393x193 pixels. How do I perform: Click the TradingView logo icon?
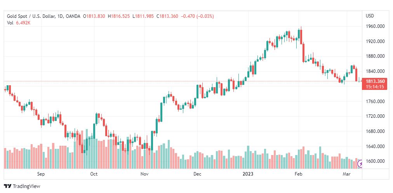pos(7,186)
